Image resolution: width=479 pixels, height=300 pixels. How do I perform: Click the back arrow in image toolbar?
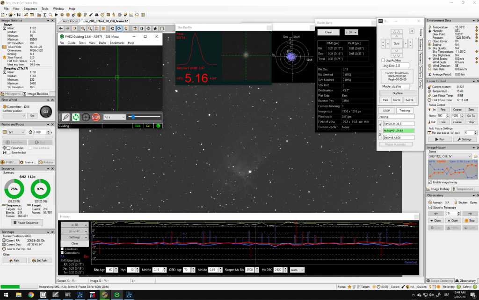pyautogui.click(x=61, y=28)
